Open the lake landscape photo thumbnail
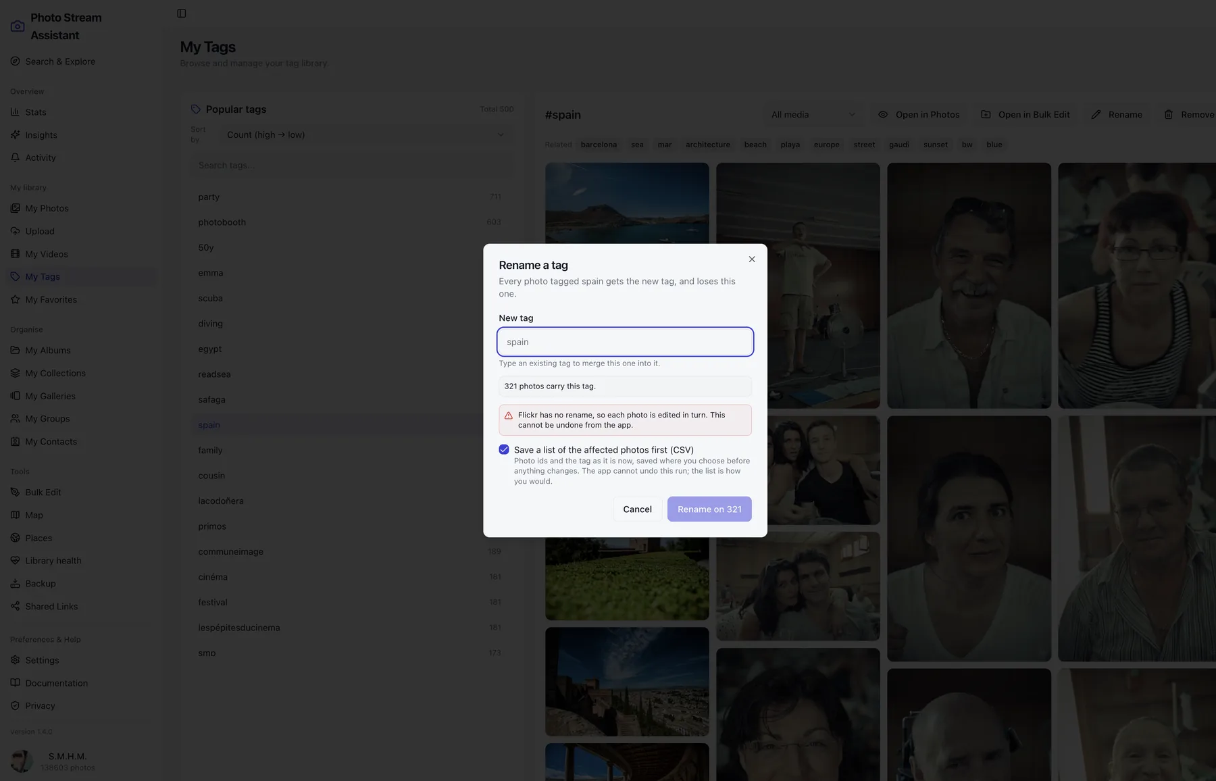The image size is (1216, 781). [627, 203]
